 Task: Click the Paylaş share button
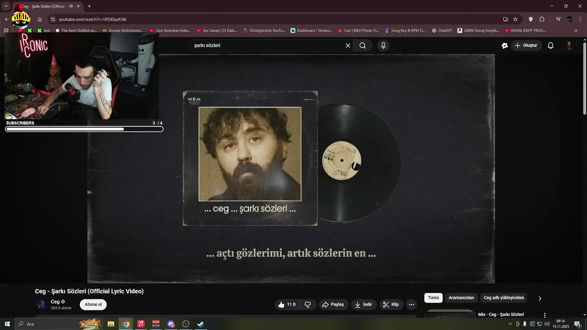[x=333, y=304]
